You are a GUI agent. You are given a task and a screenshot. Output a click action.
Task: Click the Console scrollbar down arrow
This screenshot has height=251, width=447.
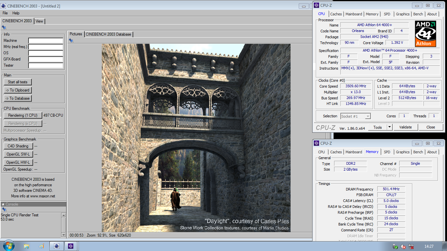pyautogui.click(x=63, y=235)
